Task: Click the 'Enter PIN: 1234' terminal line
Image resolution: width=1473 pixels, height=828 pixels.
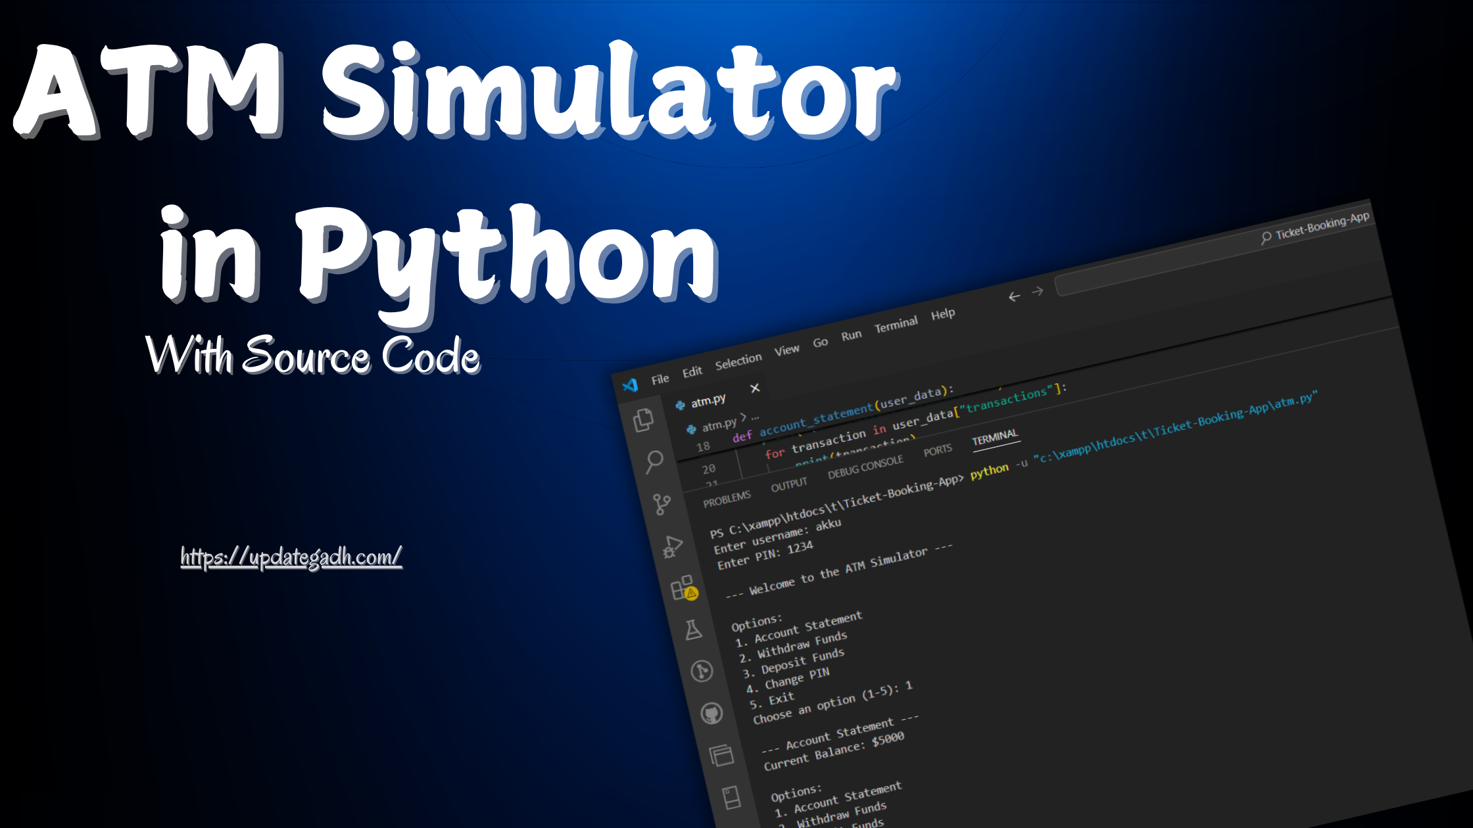Action: coord(765,555)
